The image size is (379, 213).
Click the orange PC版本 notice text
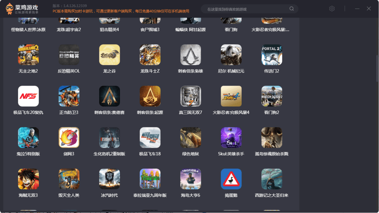[x=121, y=11]
